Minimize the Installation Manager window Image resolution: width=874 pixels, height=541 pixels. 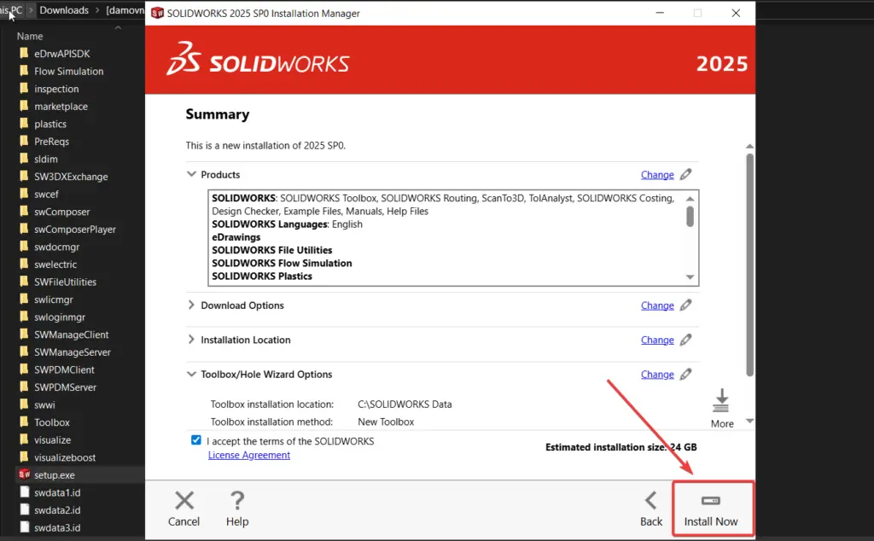click(x=660, y=13)
